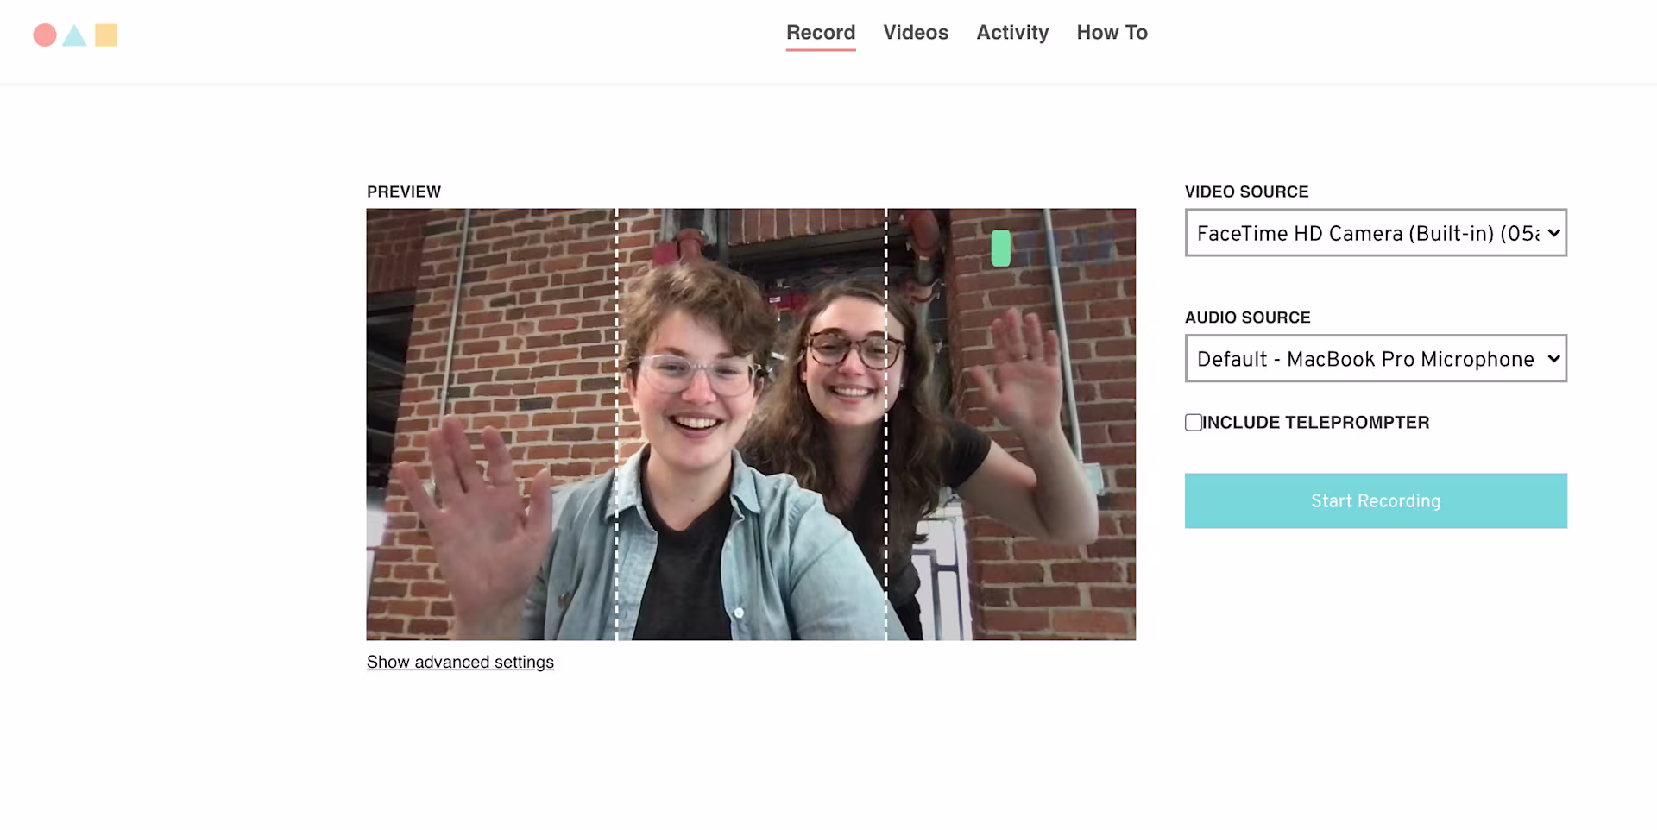Click the PREVIEW label

coord(404,192)
